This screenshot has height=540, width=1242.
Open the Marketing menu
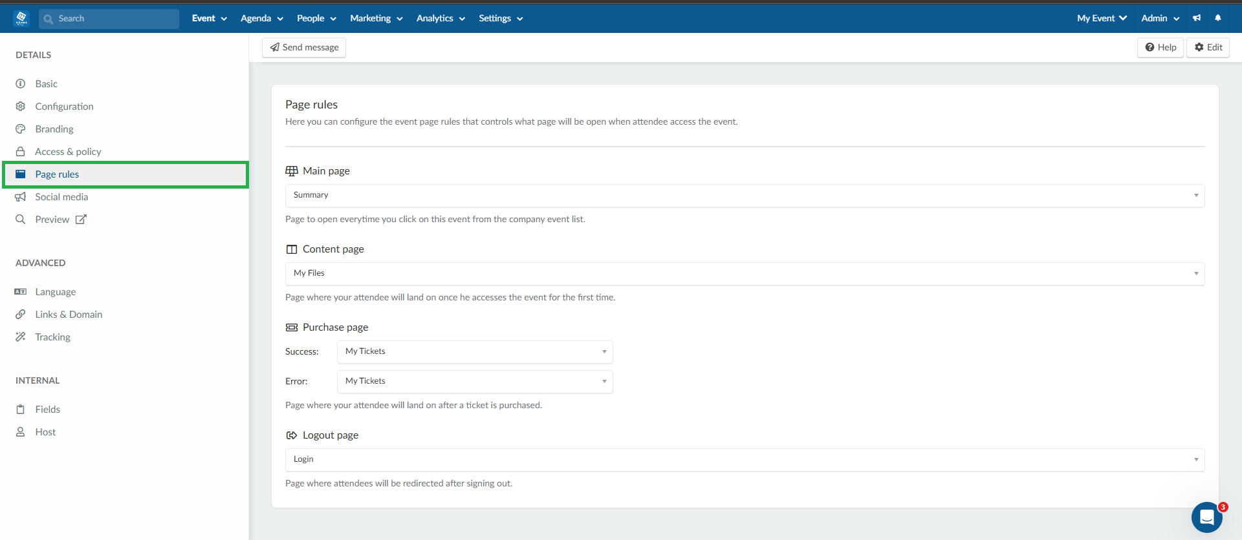click(376, 18)
